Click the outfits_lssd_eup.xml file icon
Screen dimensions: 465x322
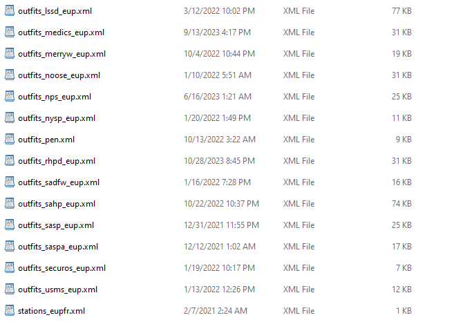coord(10,10)
